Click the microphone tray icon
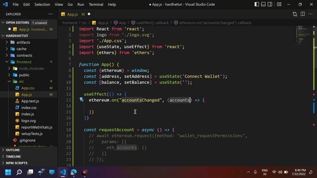Viewport: 317px width, 178px height. pos(256,172)
